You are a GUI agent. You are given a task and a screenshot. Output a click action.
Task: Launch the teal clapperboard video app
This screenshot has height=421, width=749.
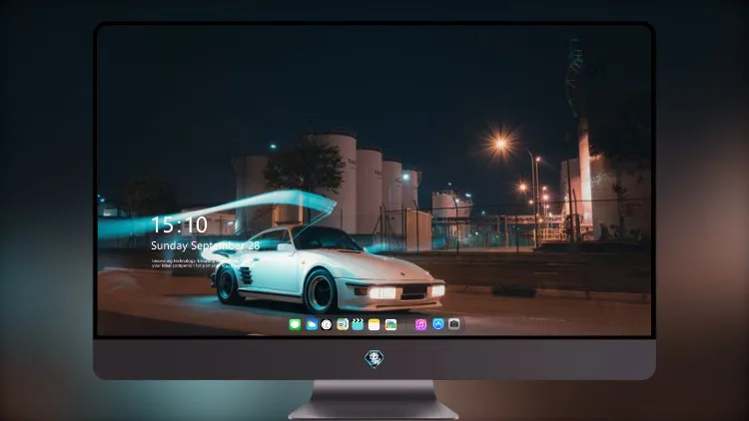pyautogui.click(x=358, y=325)
